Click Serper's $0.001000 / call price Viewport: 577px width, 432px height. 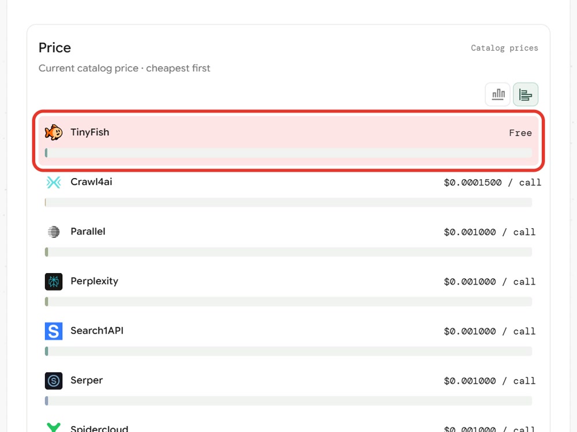489,381
